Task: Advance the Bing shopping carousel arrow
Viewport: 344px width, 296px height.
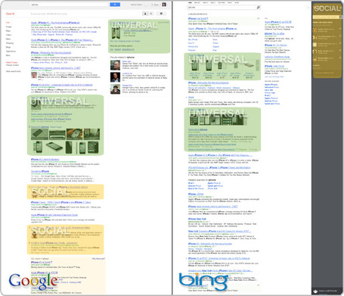Action: click(258, 66)
